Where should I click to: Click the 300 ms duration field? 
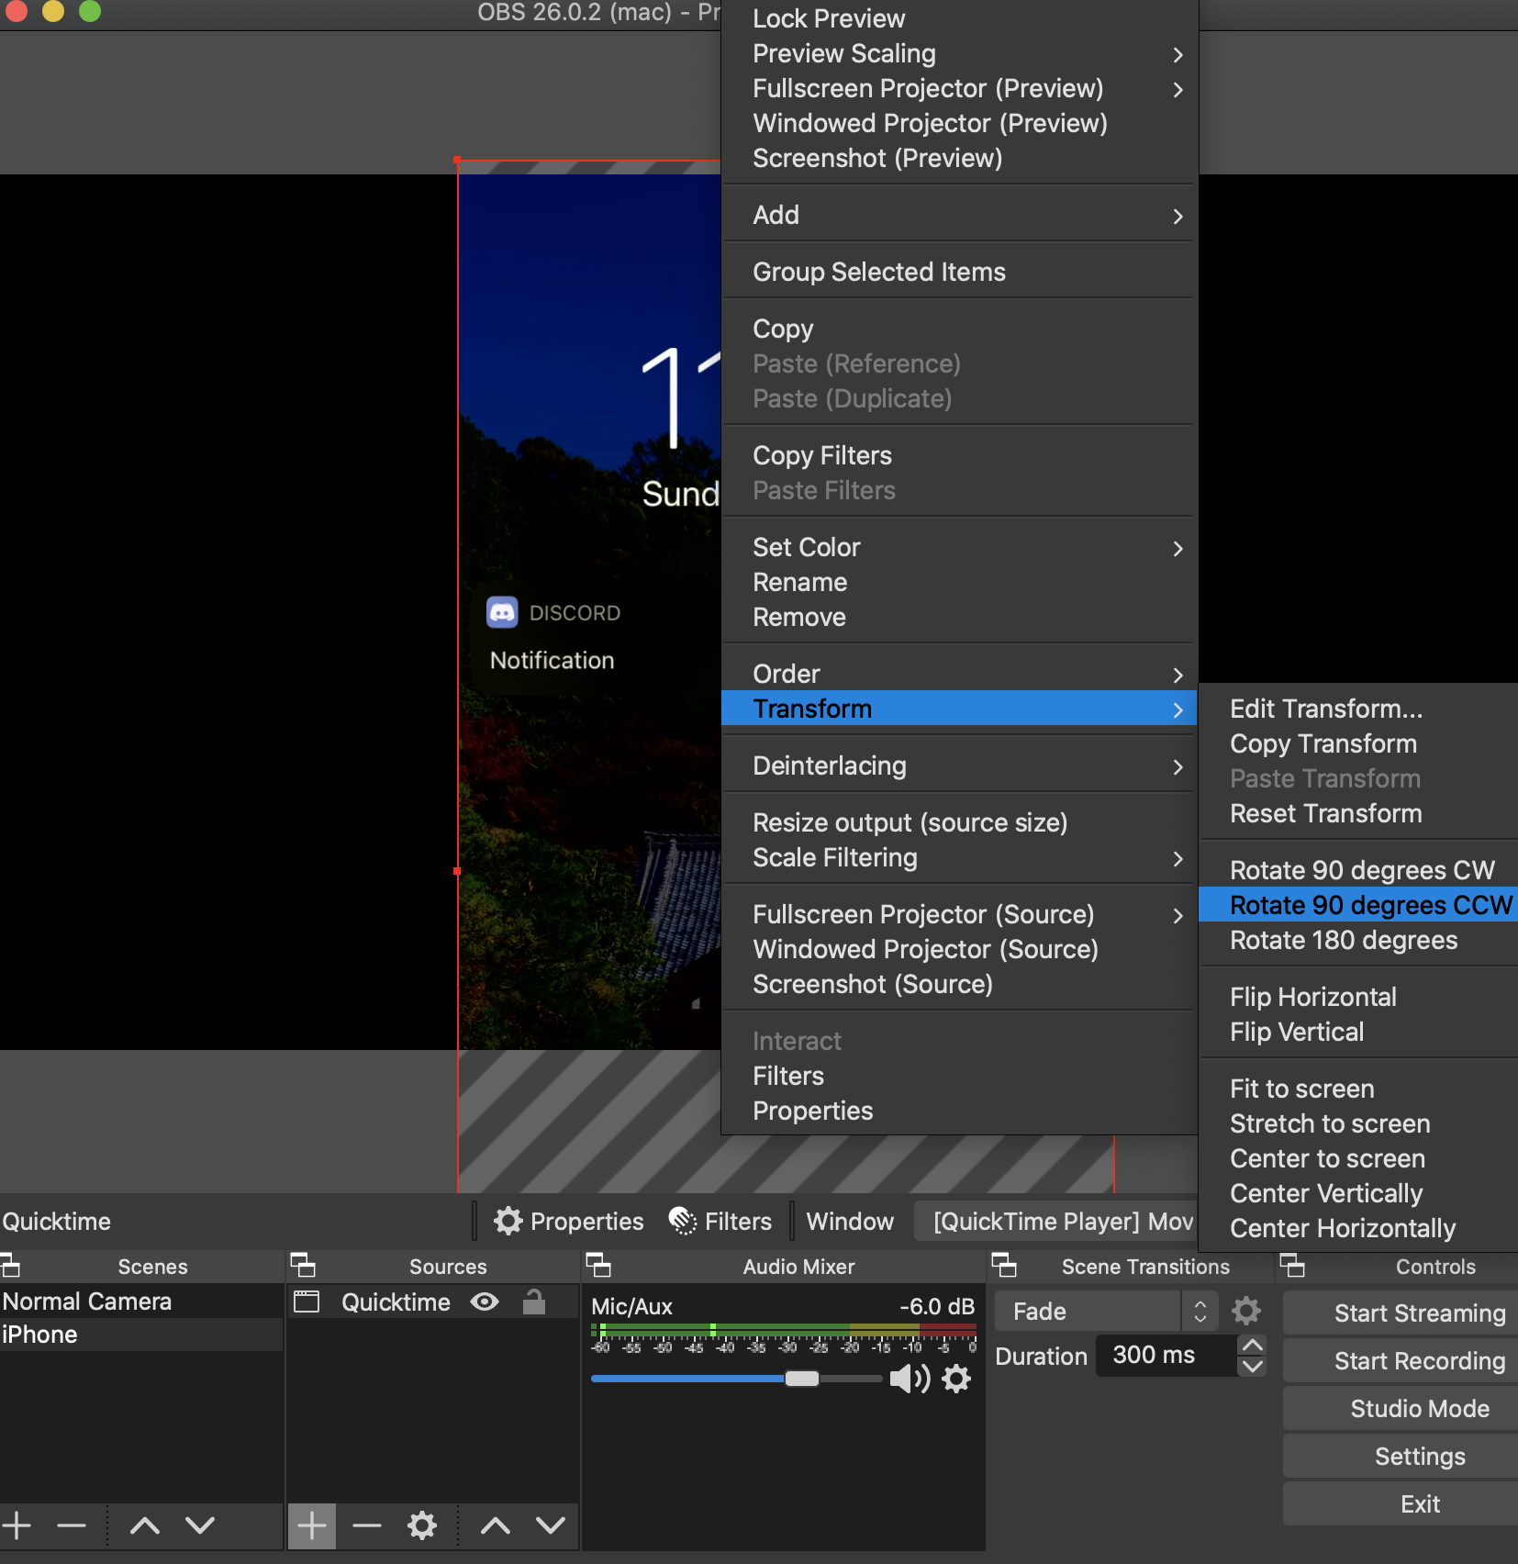point(1166,1355)
